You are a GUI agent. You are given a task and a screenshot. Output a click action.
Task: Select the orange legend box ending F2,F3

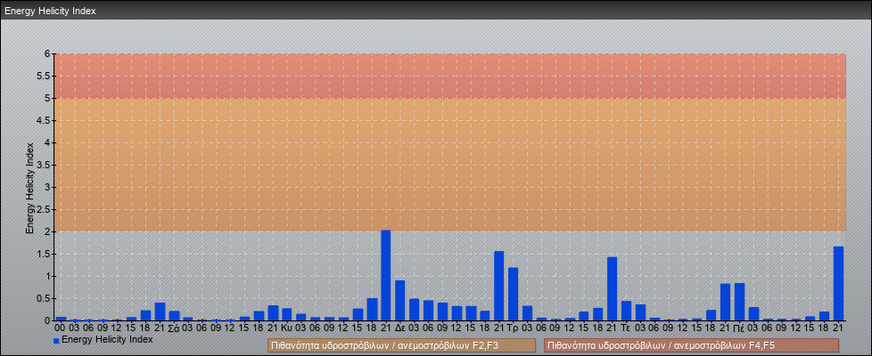401,345
